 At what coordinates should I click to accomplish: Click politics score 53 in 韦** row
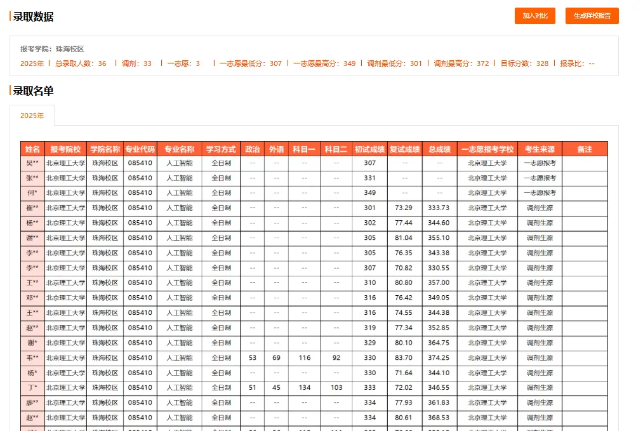[x=253, y=357]
